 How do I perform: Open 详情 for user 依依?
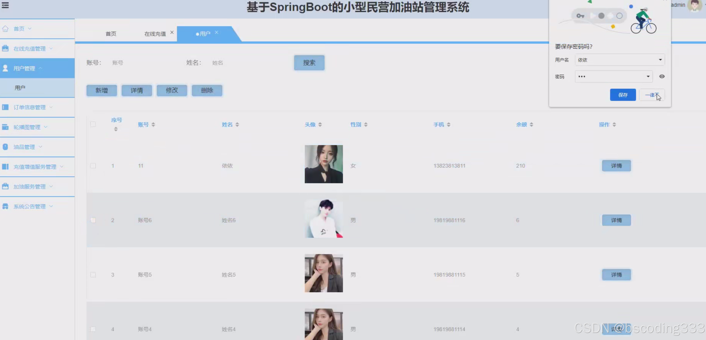tap(616, 166)
